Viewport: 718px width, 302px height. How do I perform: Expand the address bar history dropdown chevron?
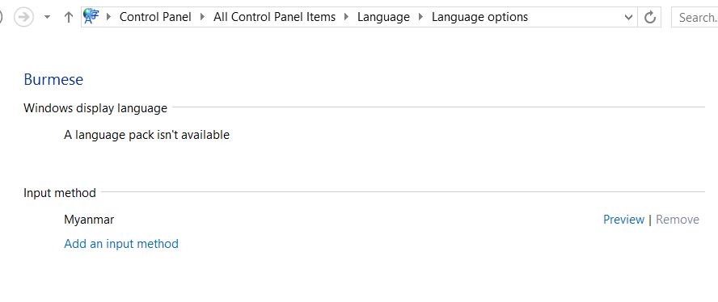pyautogui.click(x=629, y=18)
